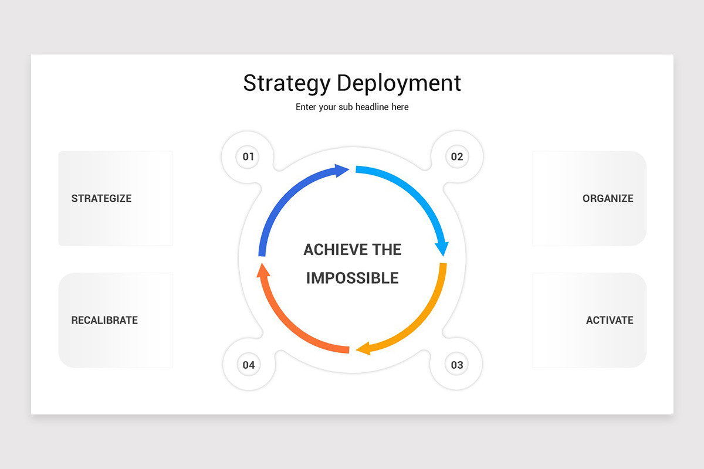This screenshot has width=704, height=469.
Task: Click the Strategy Deployment title text
Action: tap(352, 83)
